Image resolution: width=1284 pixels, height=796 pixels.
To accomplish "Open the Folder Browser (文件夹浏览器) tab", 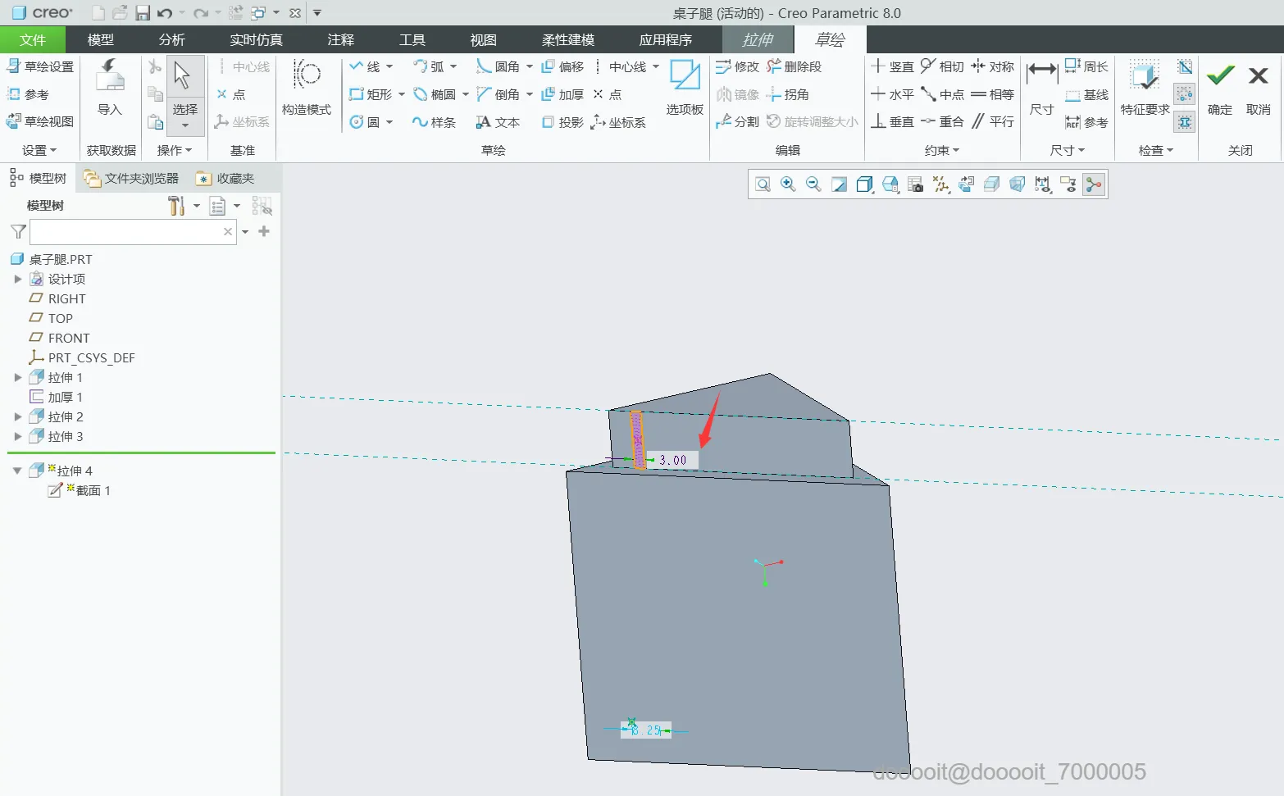I will click(x=131, y=178).
